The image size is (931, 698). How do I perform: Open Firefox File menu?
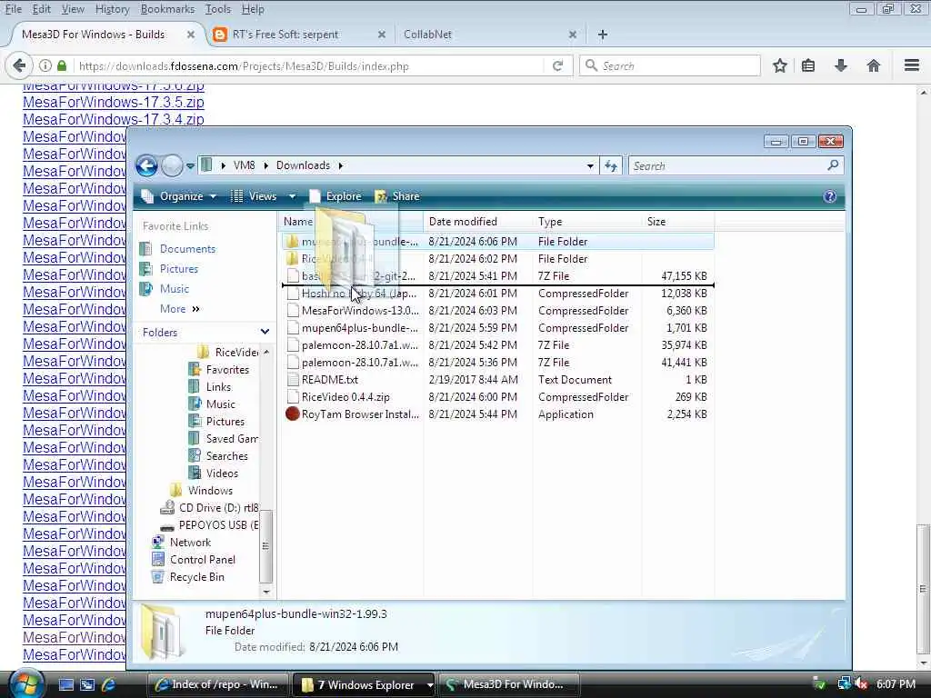coord(13,9)
